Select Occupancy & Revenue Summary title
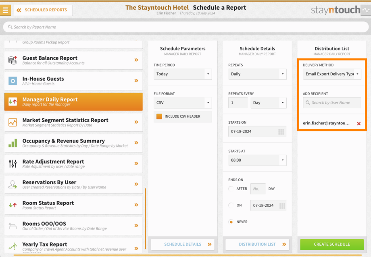The image size is (371, 257). click(64, 141)
